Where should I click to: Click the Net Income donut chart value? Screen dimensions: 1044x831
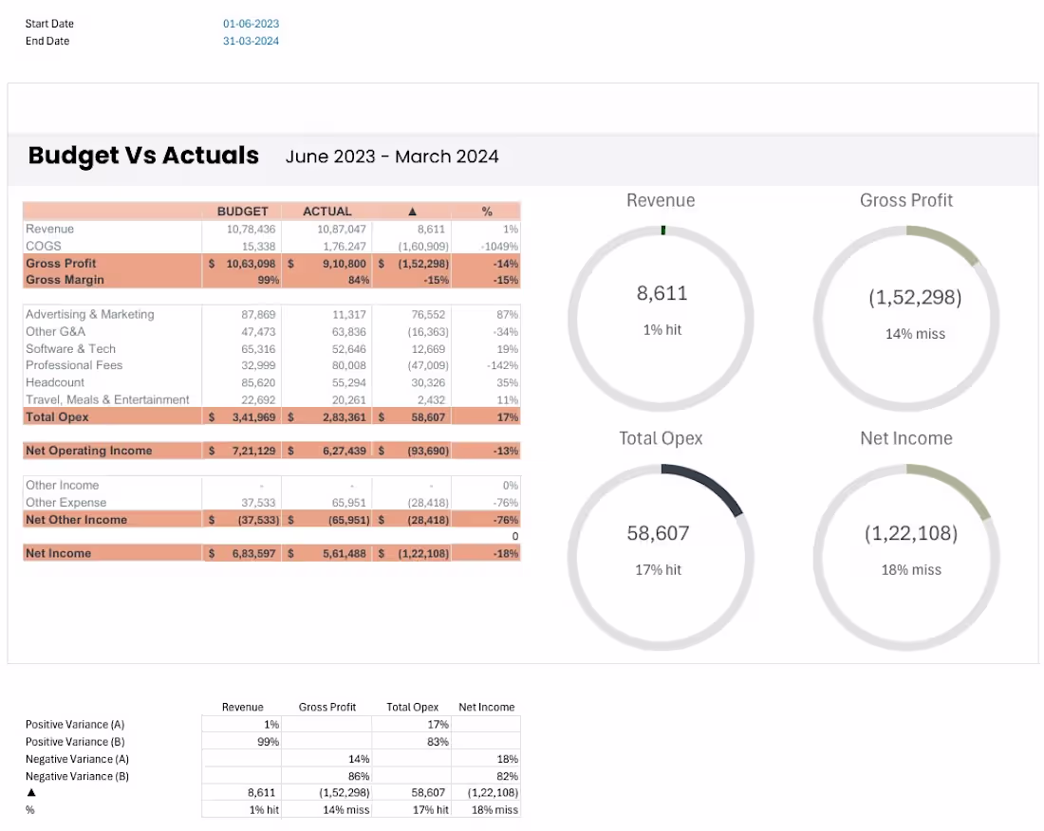[911, 533]
